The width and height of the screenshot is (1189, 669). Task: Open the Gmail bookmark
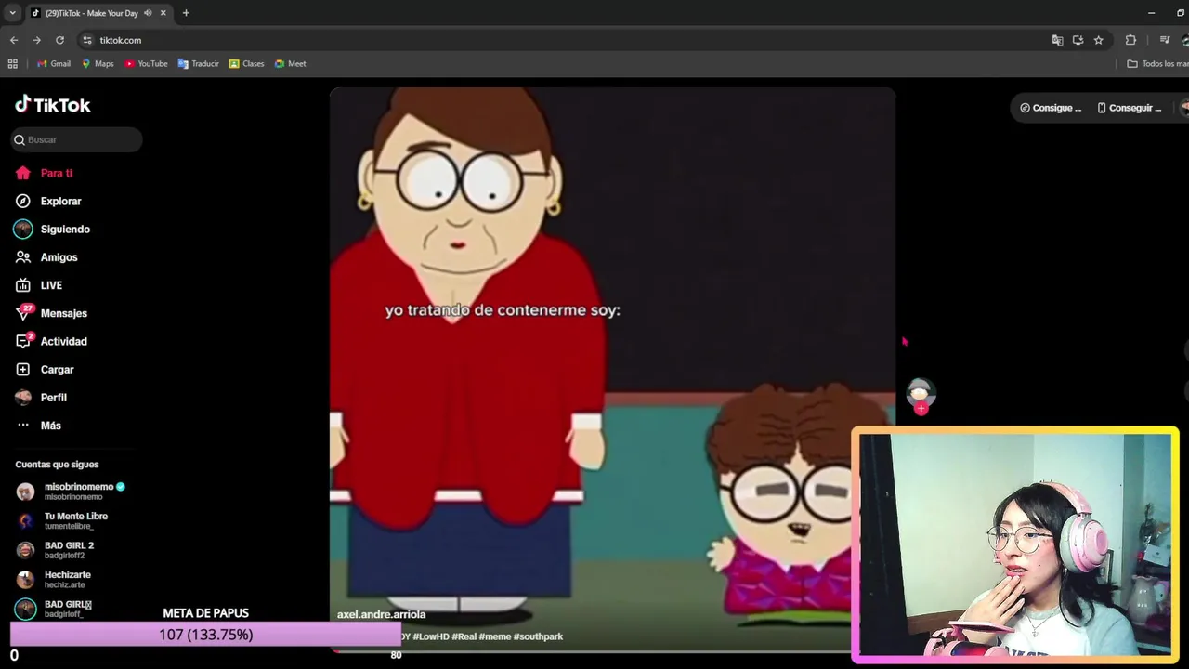[x=54, y=64]
